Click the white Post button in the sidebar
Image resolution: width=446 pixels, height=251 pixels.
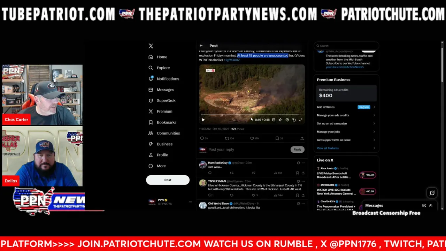coord(168,180)
